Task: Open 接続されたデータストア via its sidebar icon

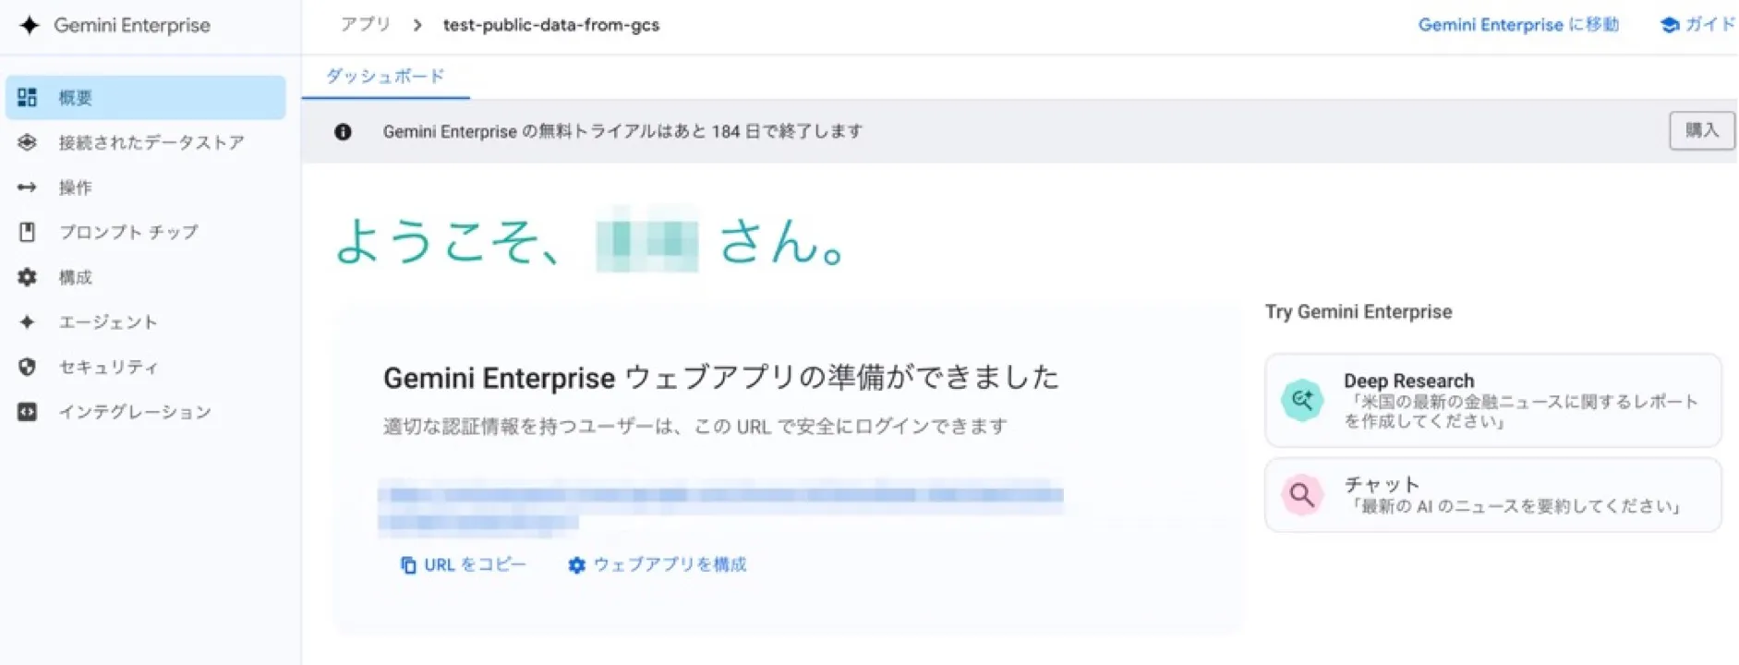Action: (28, 142)
